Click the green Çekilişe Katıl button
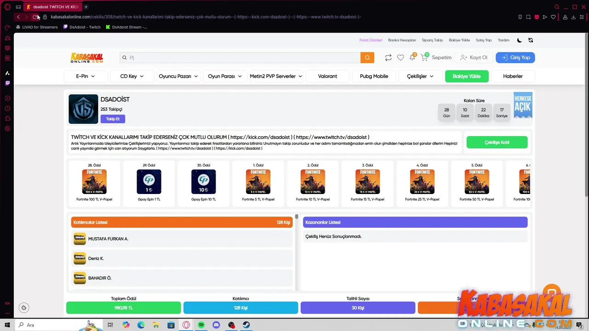589x331 pixels. 497,143
